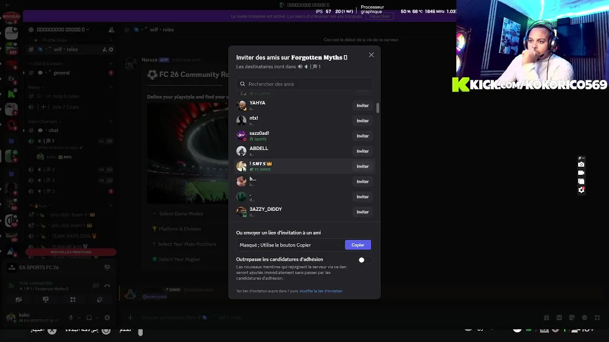Share your screen from voice panel
Image resolution: width=609 pixels, height=342 pixels.
point(46,300)
